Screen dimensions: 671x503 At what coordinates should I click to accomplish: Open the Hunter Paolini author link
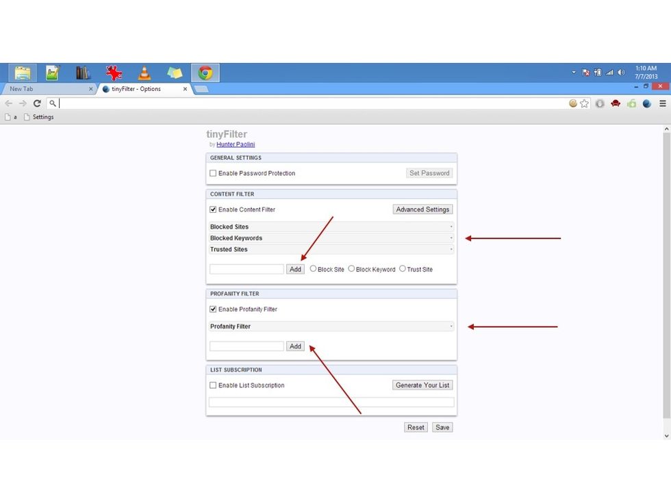point(236,144)
